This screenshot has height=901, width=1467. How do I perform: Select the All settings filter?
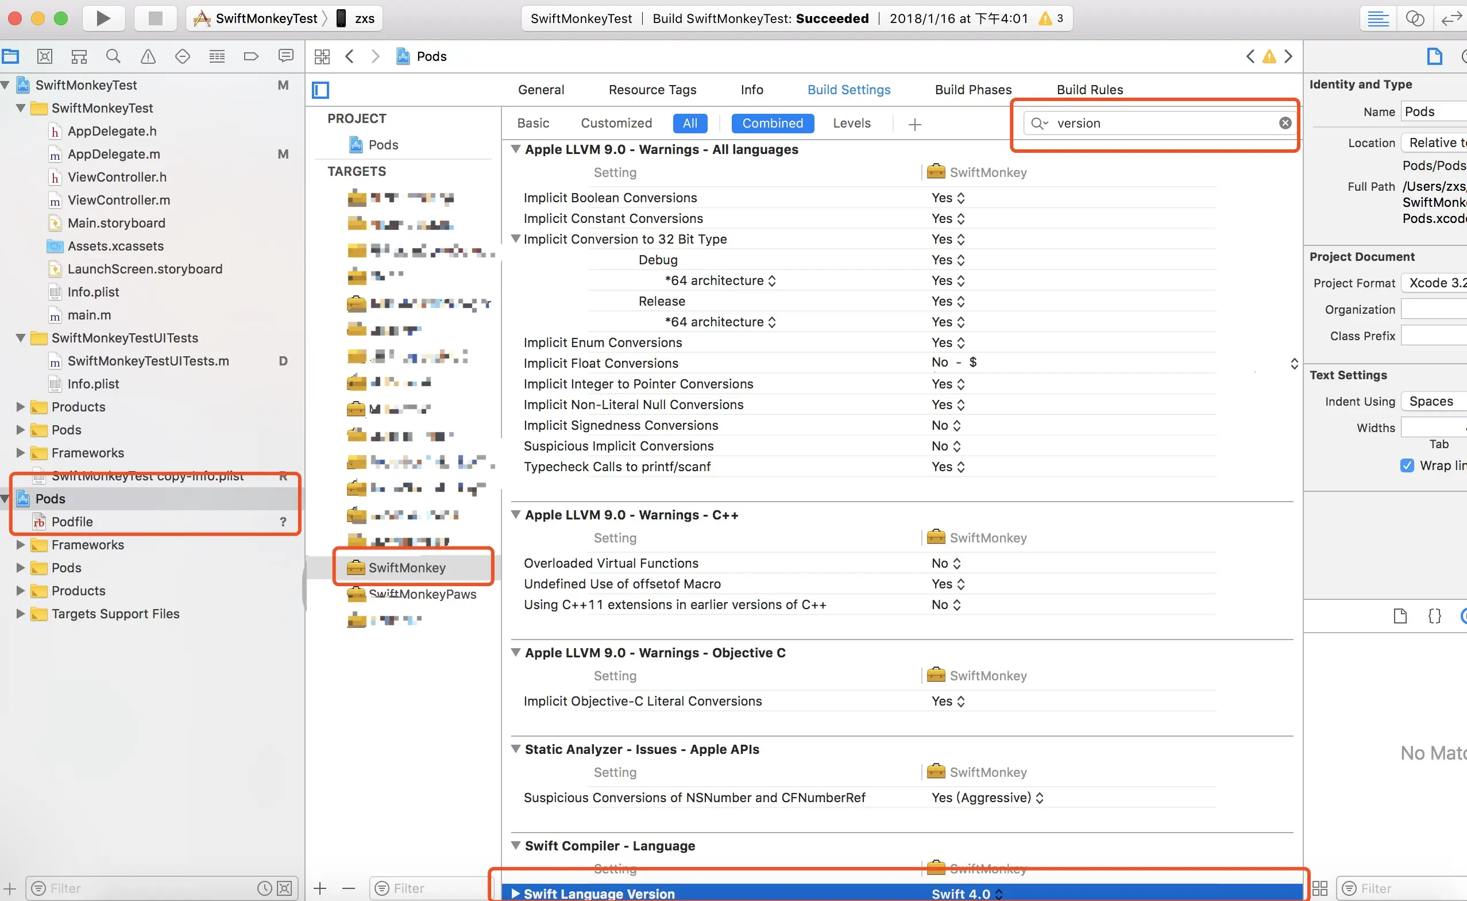[690, 124]
